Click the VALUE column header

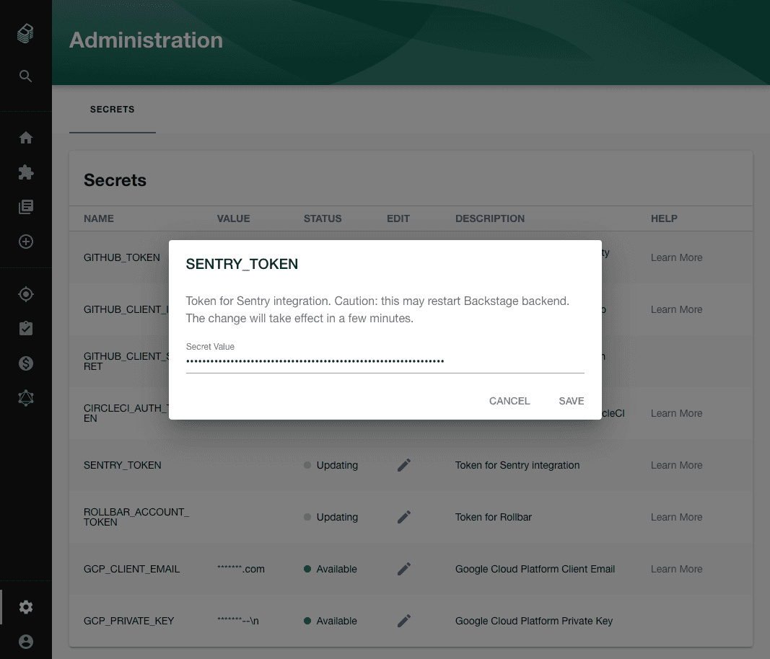[233, 219]
